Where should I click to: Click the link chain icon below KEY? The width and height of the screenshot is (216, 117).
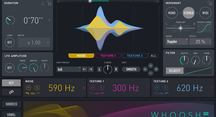coord(11,92)
